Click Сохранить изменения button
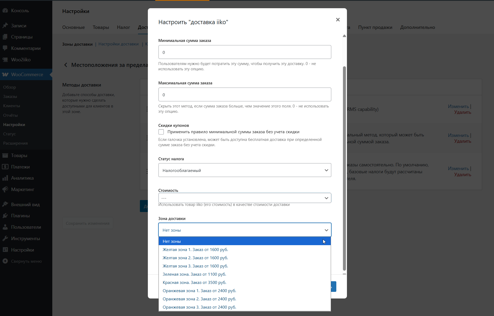Screen dimensions: 494x316 [x=88, y=223]
